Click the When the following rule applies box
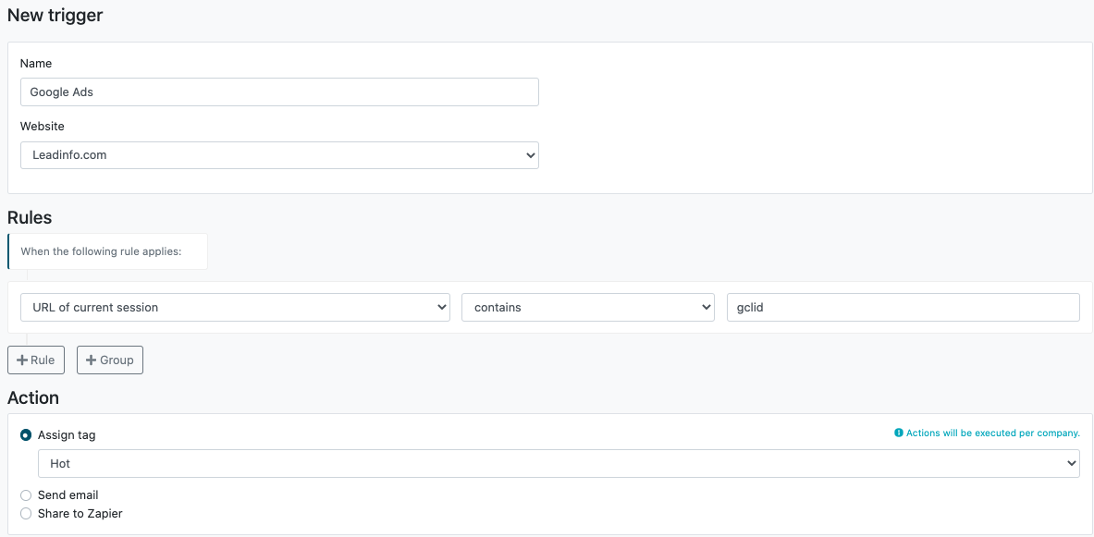Image resolution: width=1094 pixels, height=537 pixels. [x=107, y=251]
